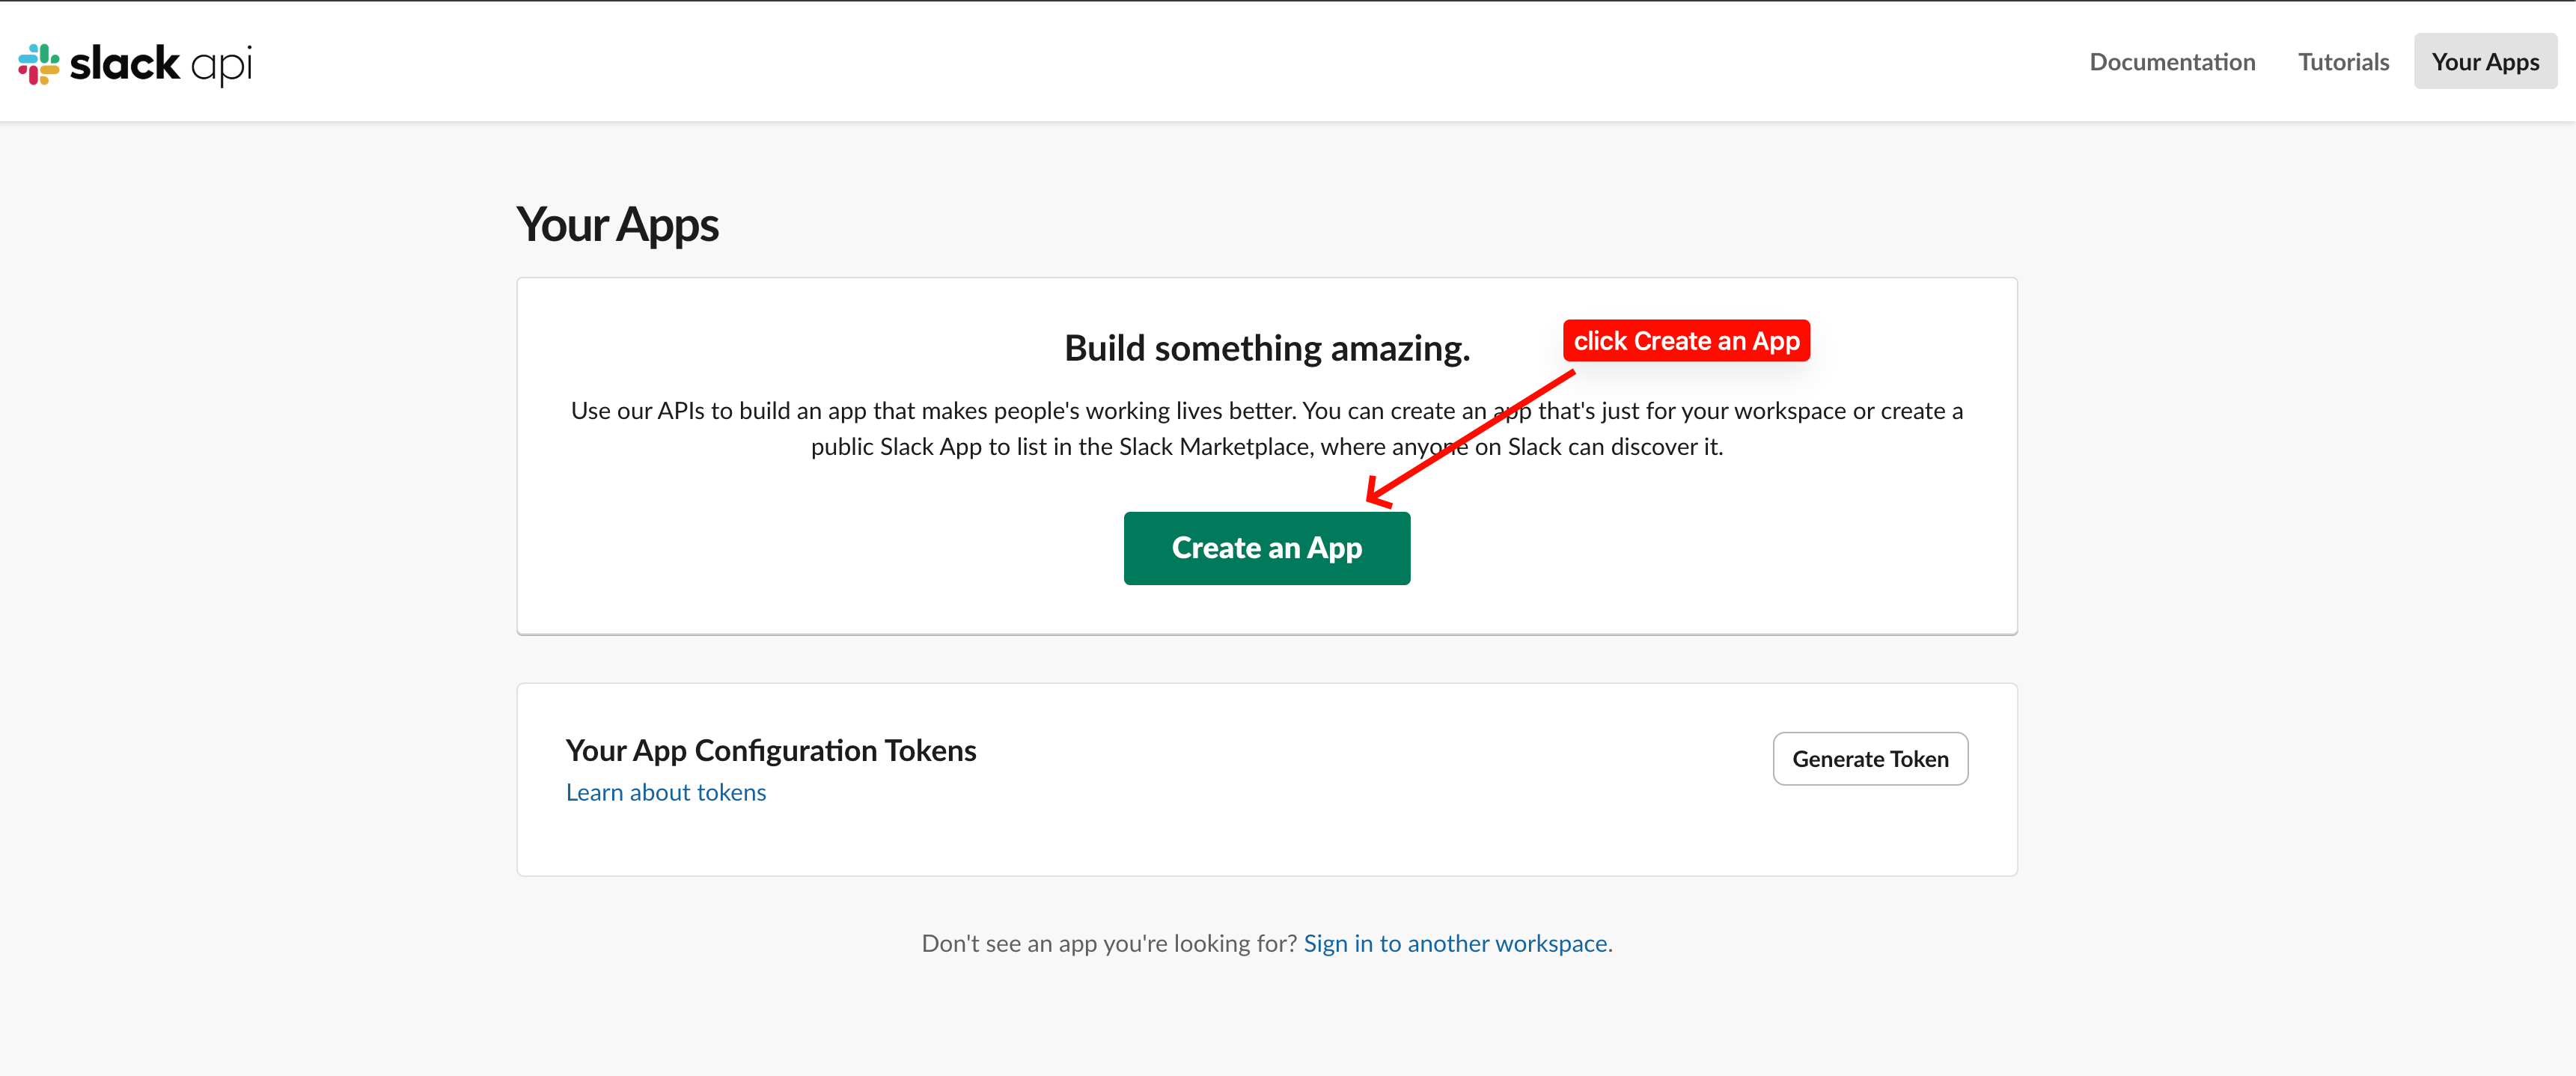Click the Your Apps page heading

617,225
